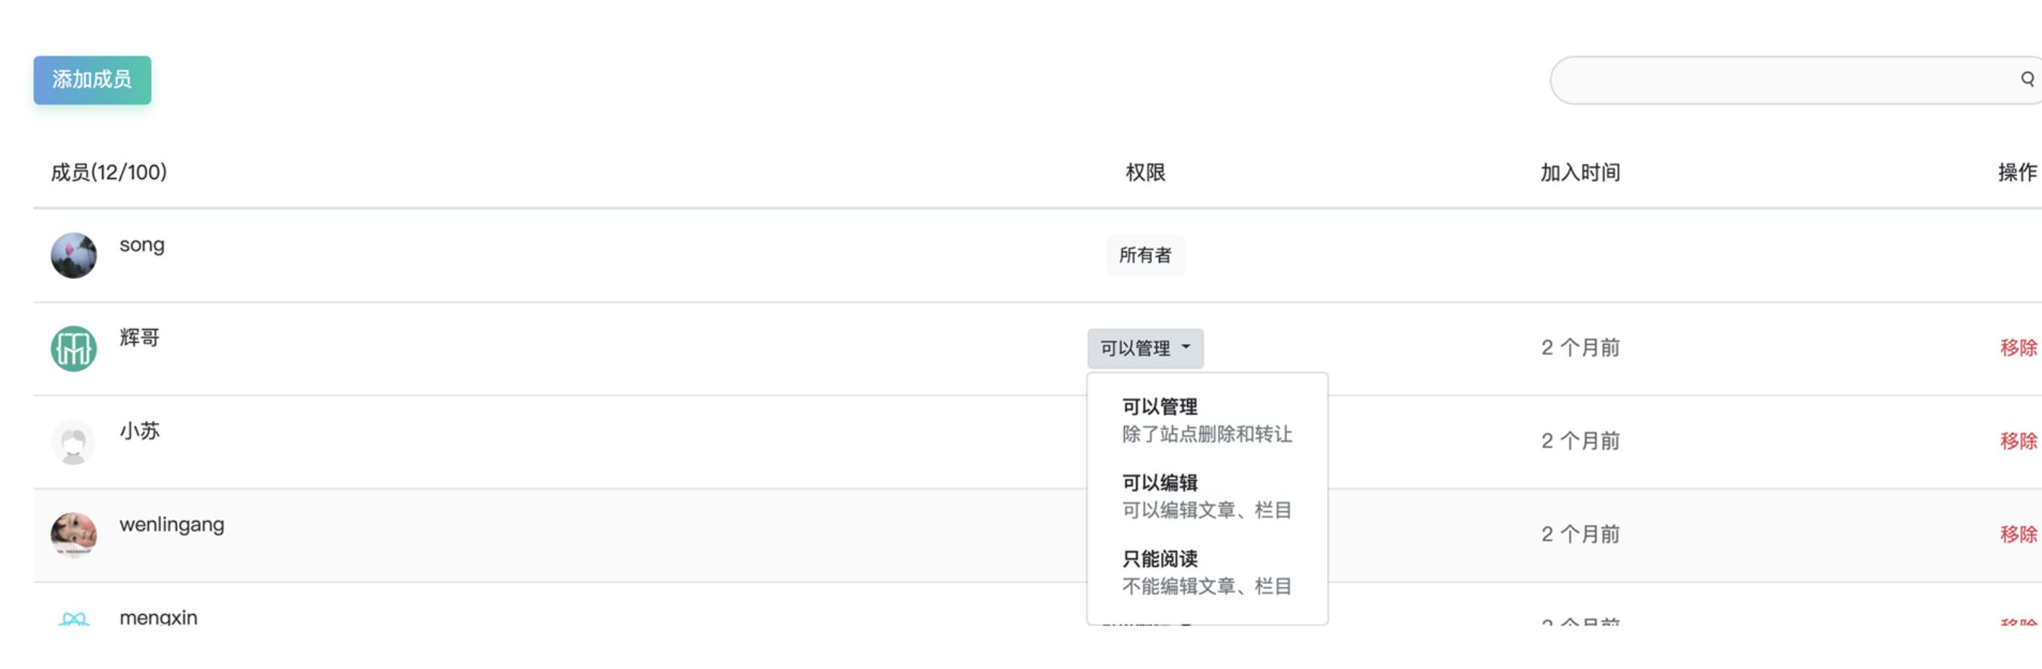Click the 权限 column header
2042x669 pixels.
click(1144, 173)
